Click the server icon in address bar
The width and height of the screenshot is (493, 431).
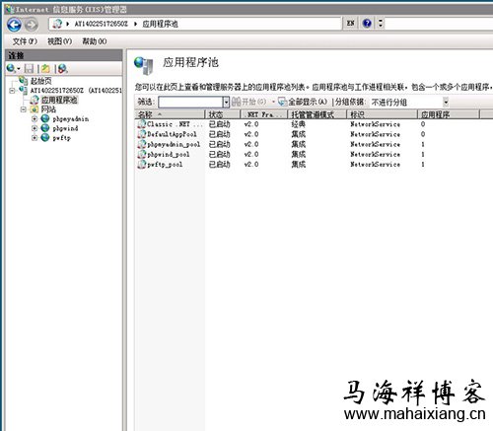(x=57, y=24)
